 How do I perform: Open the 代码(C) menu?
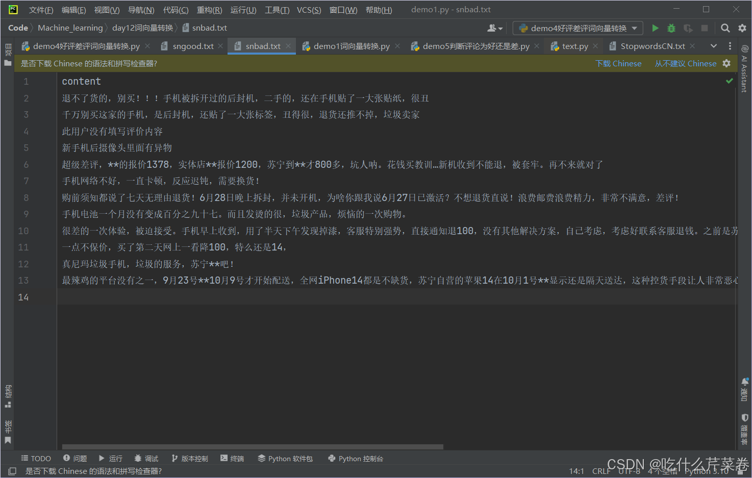coord(176,10)
